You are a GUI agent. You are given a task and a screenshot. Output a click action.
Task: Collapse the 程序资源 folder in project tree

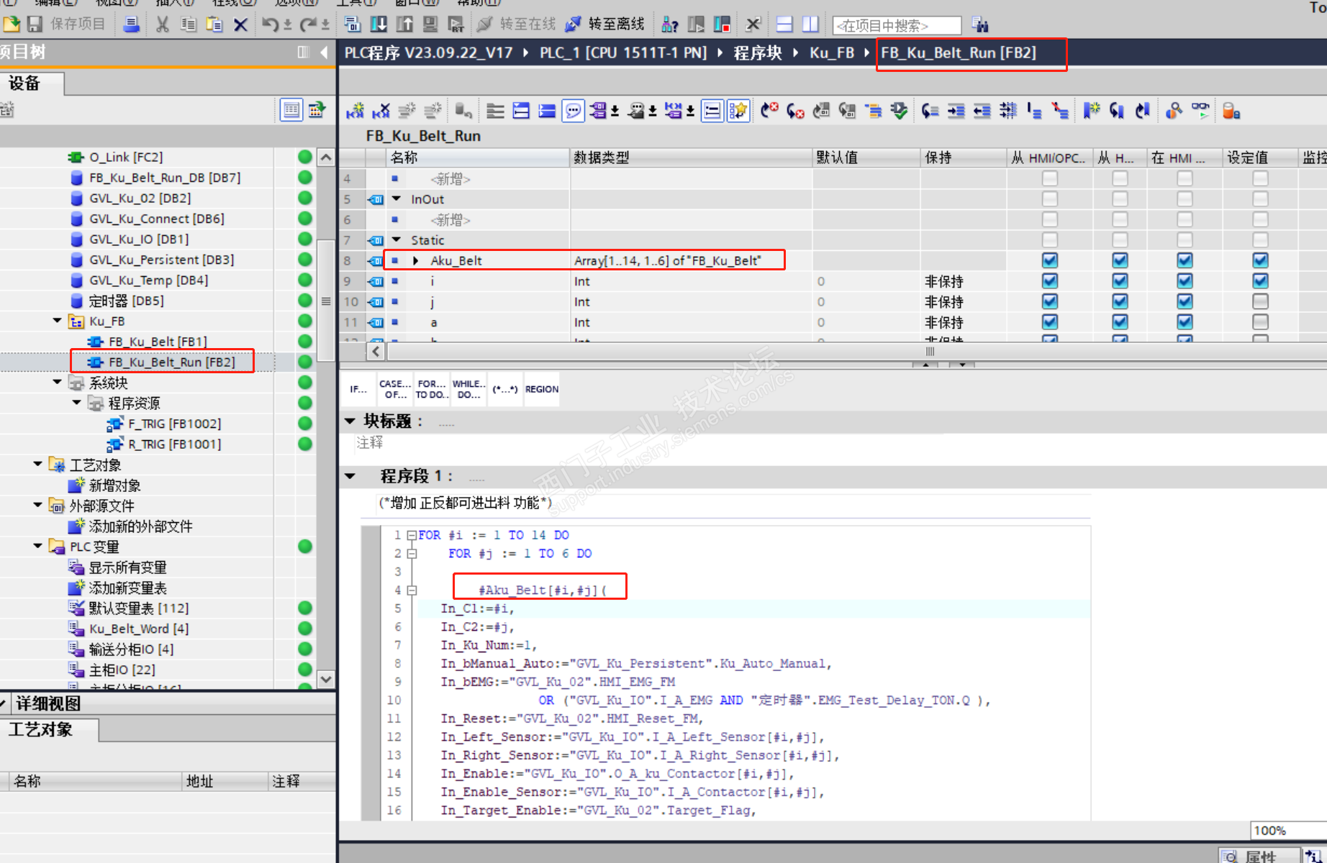76,403
